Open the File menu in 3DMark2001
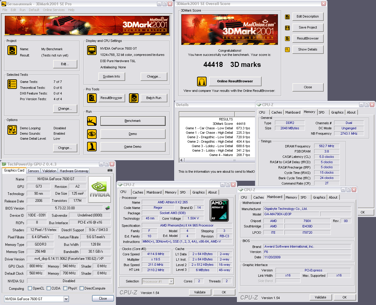The width and height of the screenshot is (376, 305). 5,10
